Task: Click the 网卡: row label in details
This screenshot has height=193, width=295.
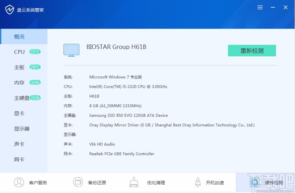Action: point(68,154)
